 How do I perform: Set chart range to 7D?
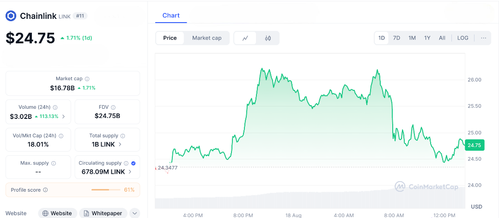point(396,38)
